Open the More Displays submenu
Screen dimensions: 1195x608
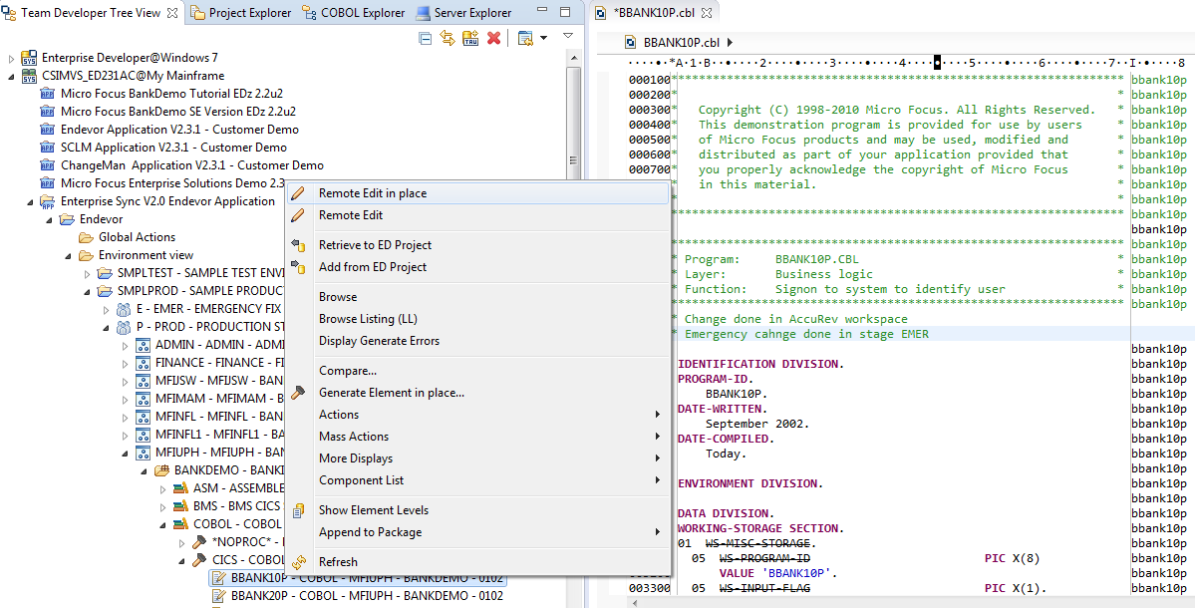point(477,458)
